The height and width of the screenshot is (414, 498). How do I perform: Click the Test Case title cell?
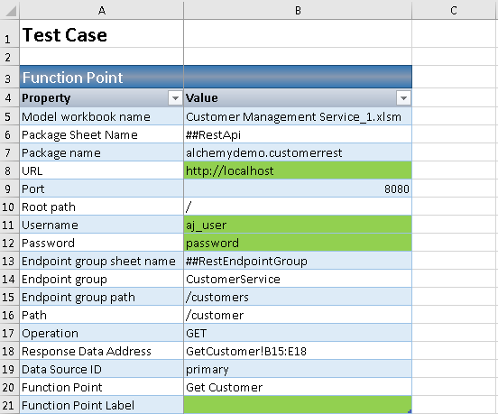102,34
